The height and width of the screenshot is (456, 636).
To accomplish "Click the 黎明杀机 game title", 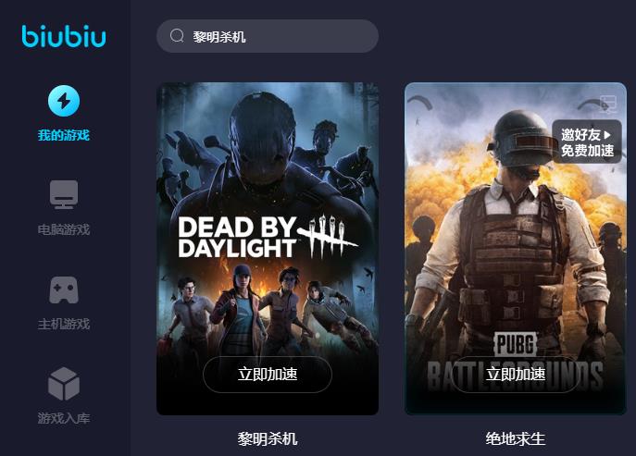I will (x=268, y=438).
